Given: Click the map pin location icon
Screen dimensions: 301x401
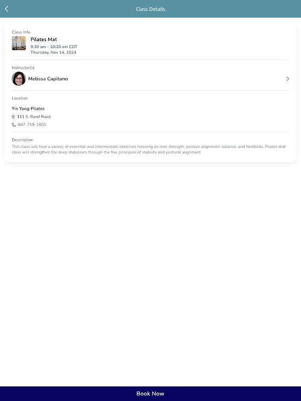Looking at the screenshot, I should pyautogui.click(x=14, y=117).
